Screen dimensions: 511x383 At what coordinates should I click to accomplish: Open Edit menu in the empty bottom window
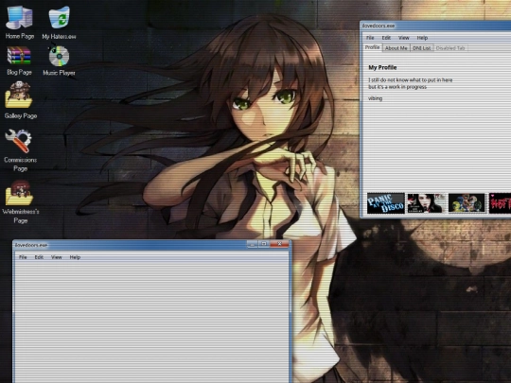coord(39,257)
